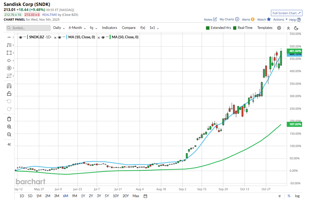Click the zoom in magnifier icon
Image resolution: width=322 pixels, height=206 pixels.
(9, 127)
